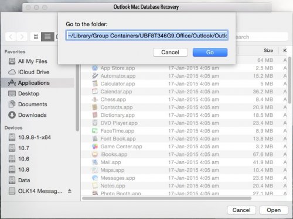Go forward with the right arrow button
Screen dimensions: 293x219
coord(22,37)
